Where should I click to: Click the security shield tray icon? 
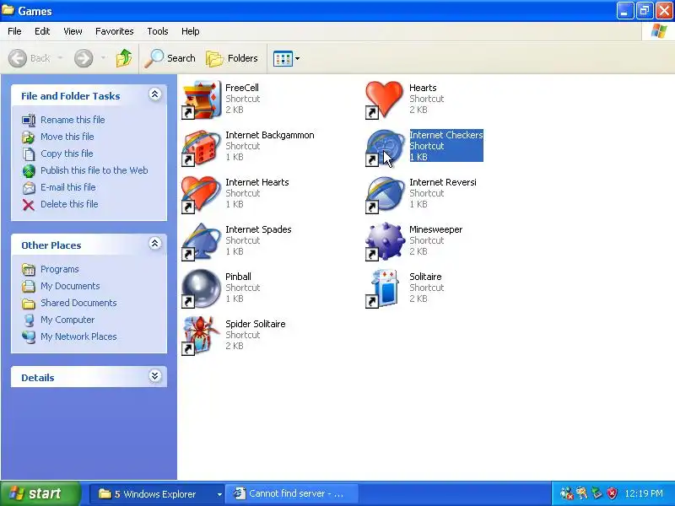click(612, 493)
